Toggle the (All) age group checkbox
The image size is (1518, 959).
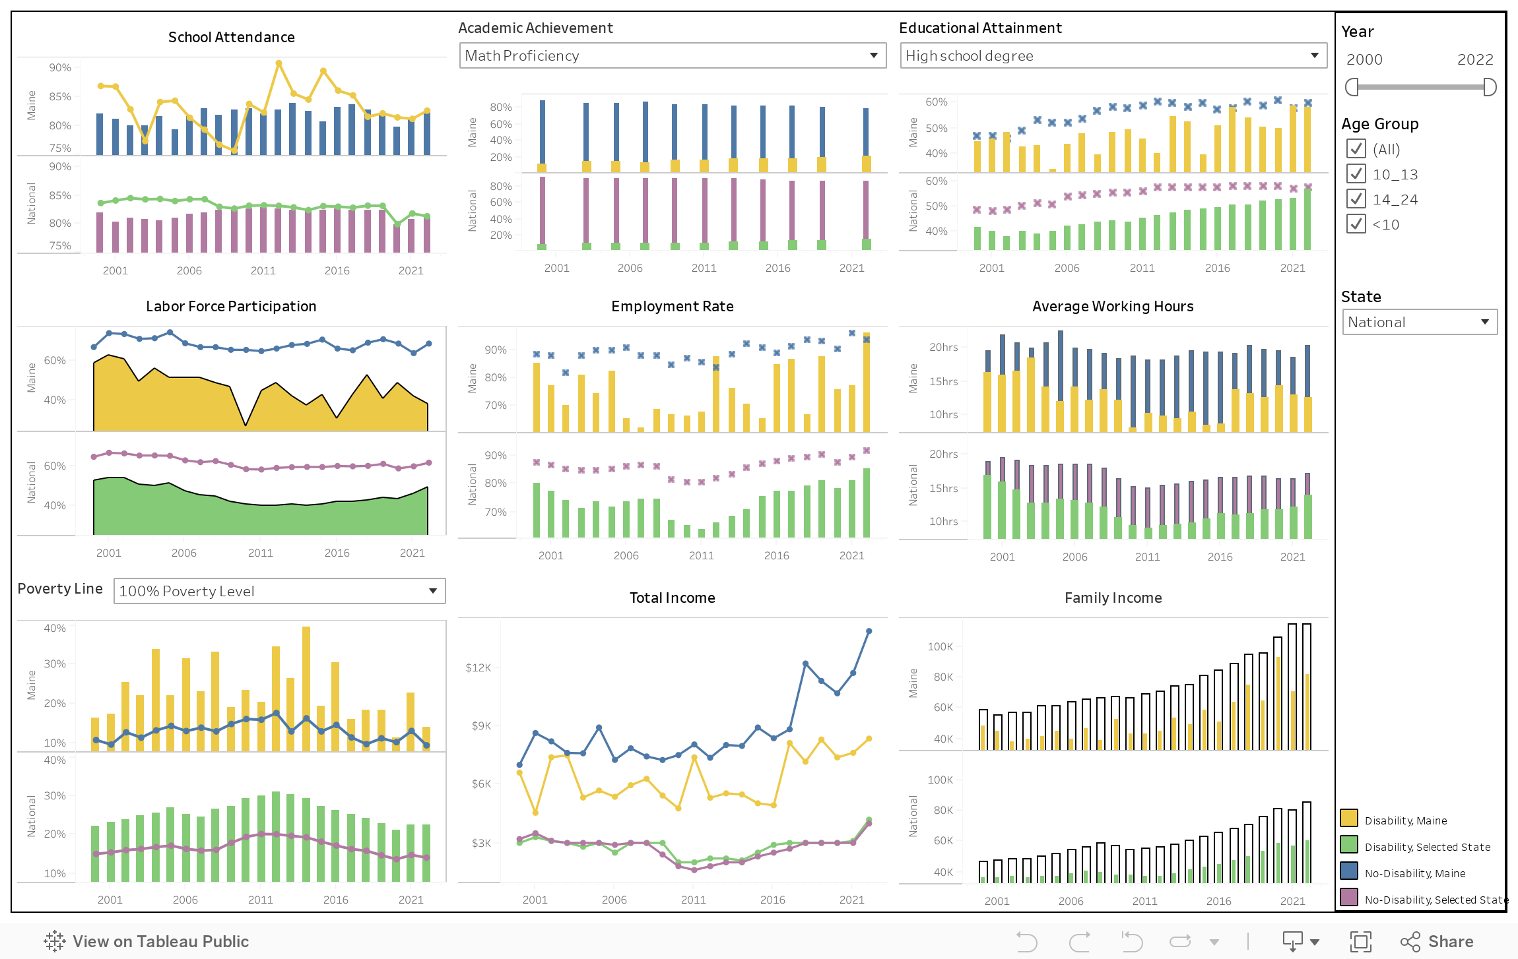pos(1356,149)
